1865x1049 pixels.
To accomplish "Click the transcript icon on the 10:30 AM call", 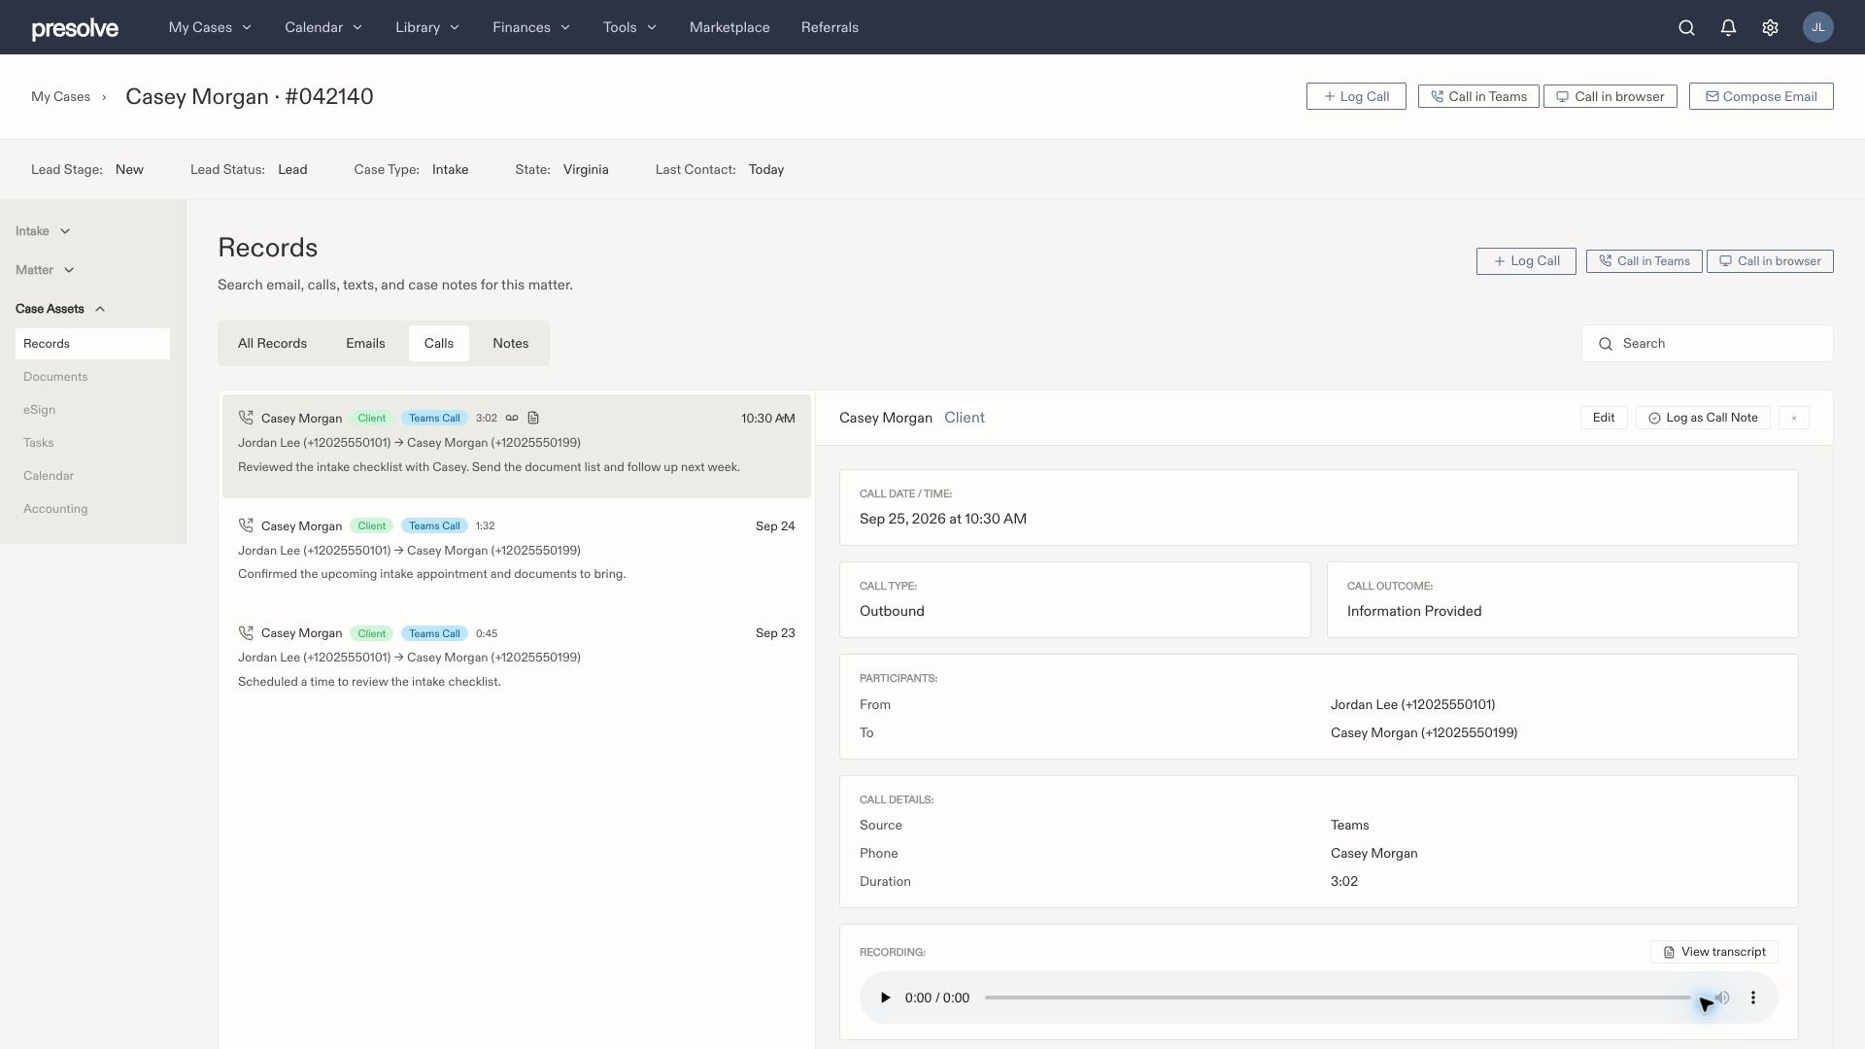I will click(x=533, y=418).
